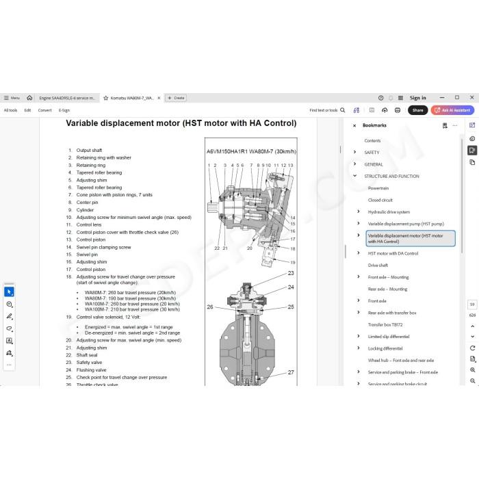Choose the freehand draw loop tool
Screen dimensions: 479x479
coord(9,328)
